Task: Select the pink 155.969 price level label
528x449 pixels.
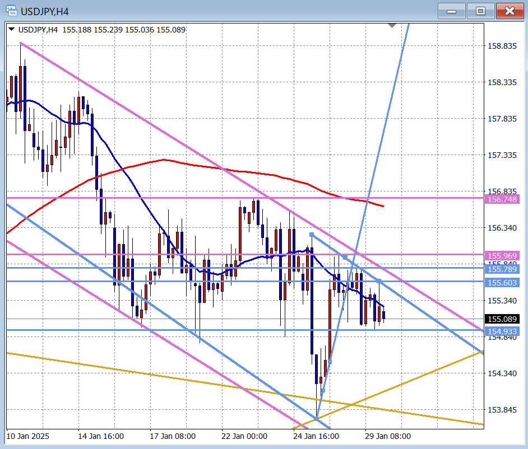Action: 502,255
